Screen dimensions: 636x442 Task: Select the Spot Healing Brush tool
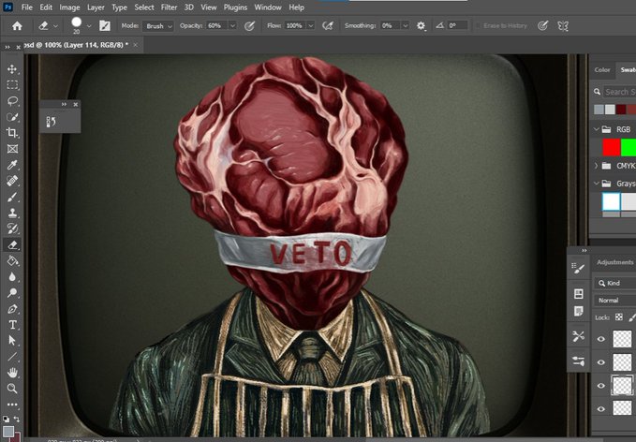(12, 181)
